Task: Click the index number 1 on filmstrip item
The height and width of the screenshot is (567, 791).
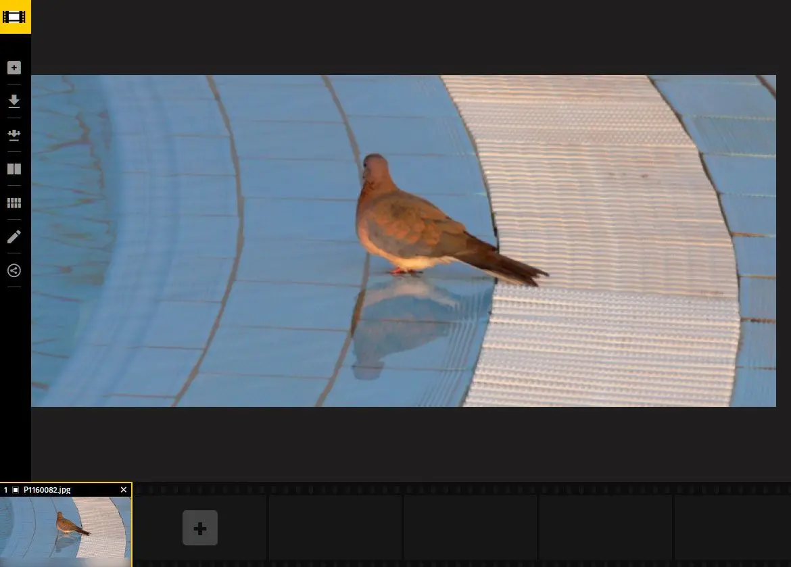Action: [x=6, y=490]
